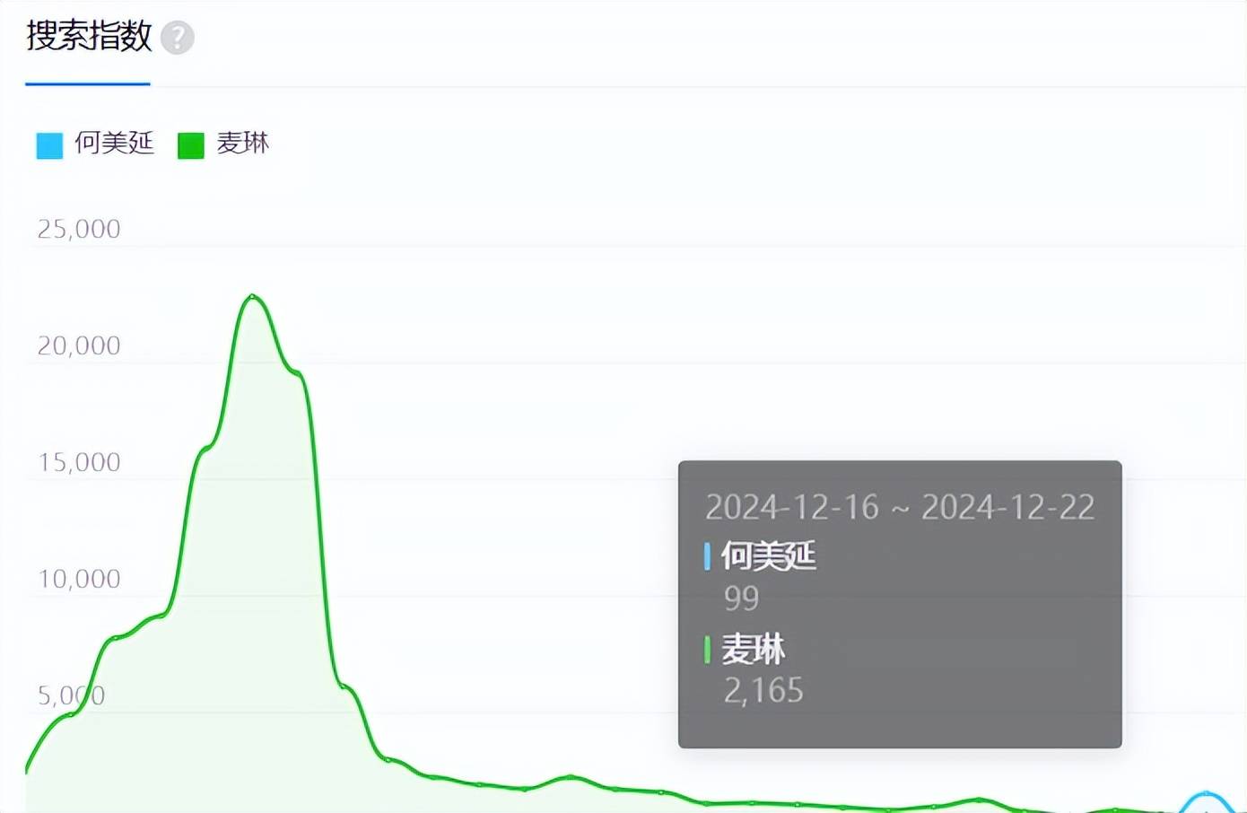1247x813 pixels.
Task: Click the highest peak of the green curve
Action: tap(253, 295)
